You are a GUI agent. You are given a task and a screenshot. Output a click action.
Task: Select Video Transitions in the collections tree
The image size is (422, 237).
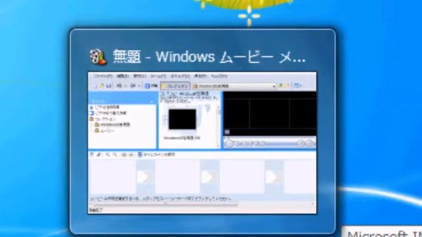pos(108,113)
